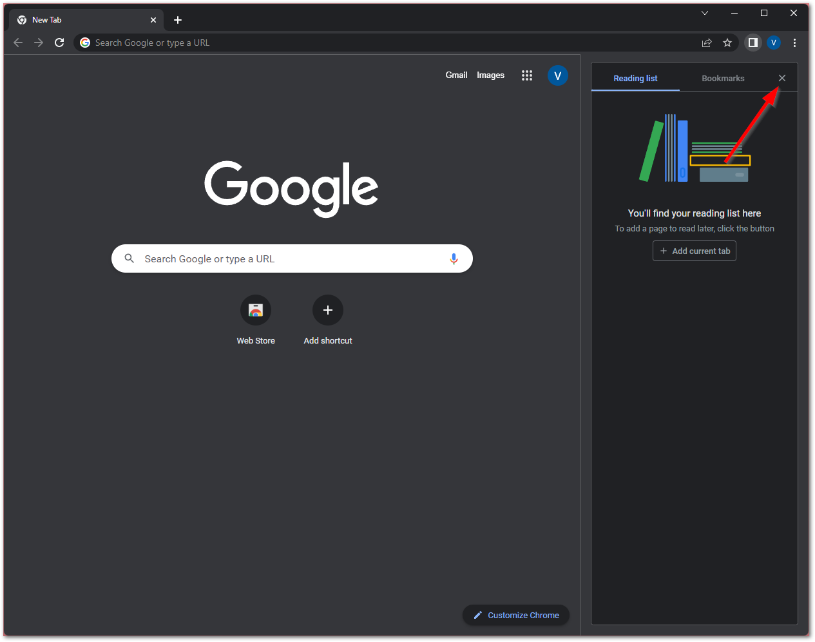The image size is (815, 642).
Task: Toggle the side panel button in toolbar
Action: 753,43
